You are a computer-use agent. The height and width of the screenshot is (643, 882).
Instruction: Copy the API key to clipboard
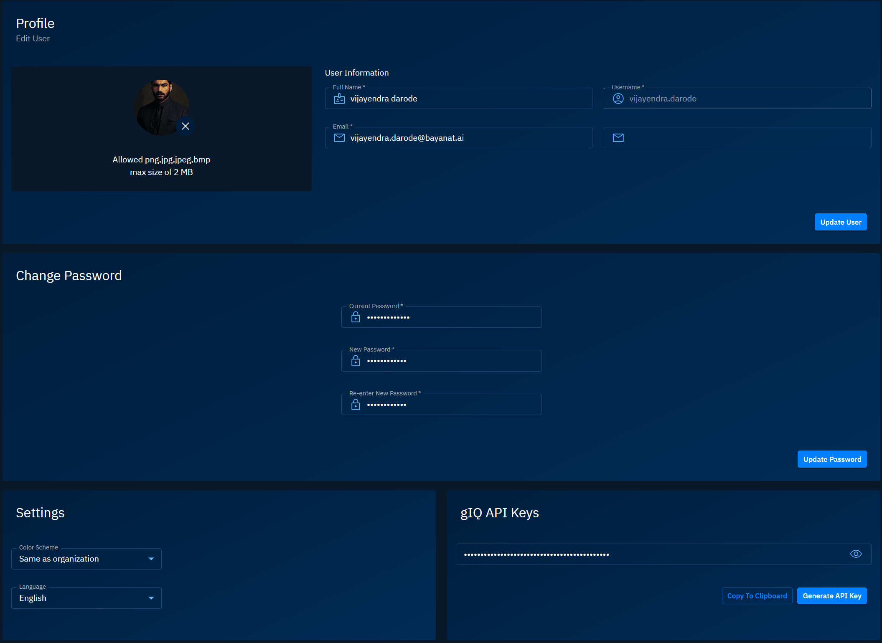757,596
